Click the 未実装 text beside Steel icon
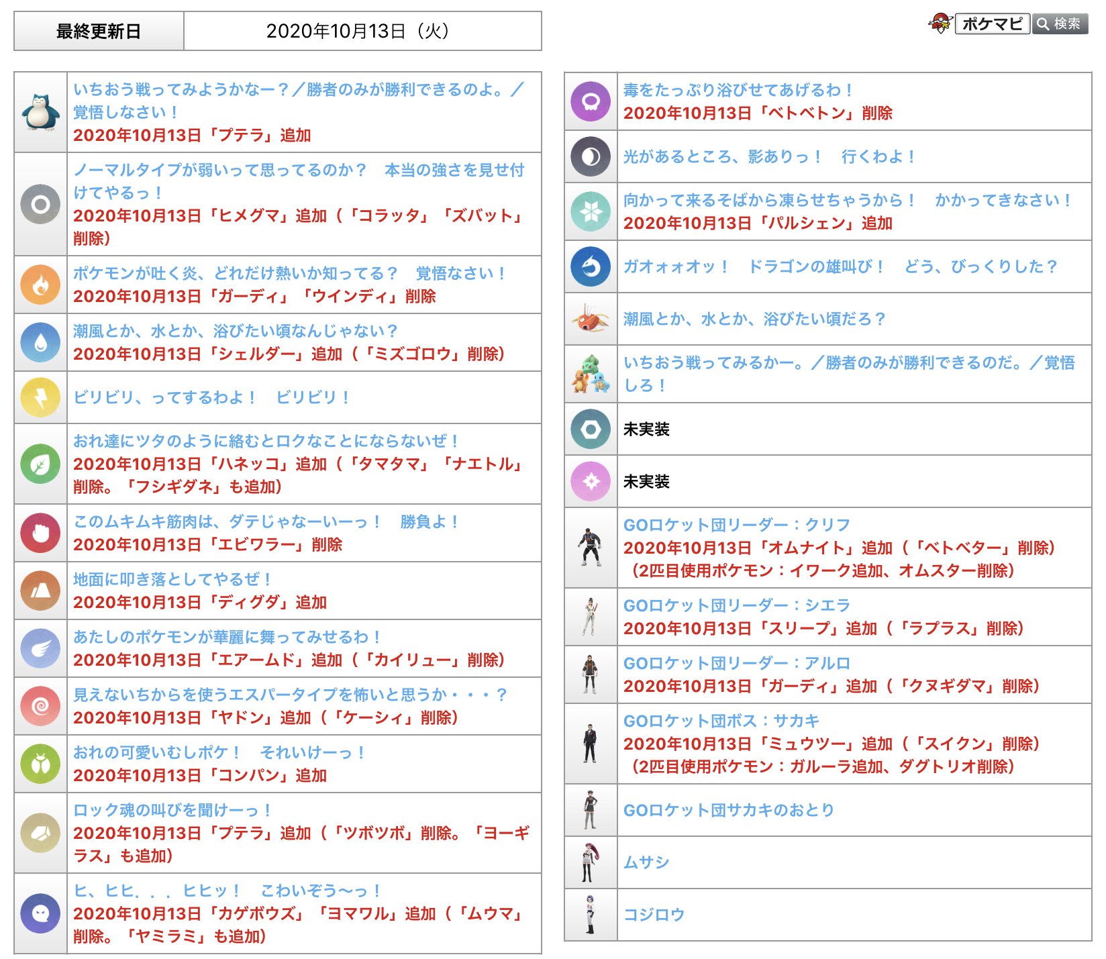The image size is (1106, 959). [x=646, y=429]
